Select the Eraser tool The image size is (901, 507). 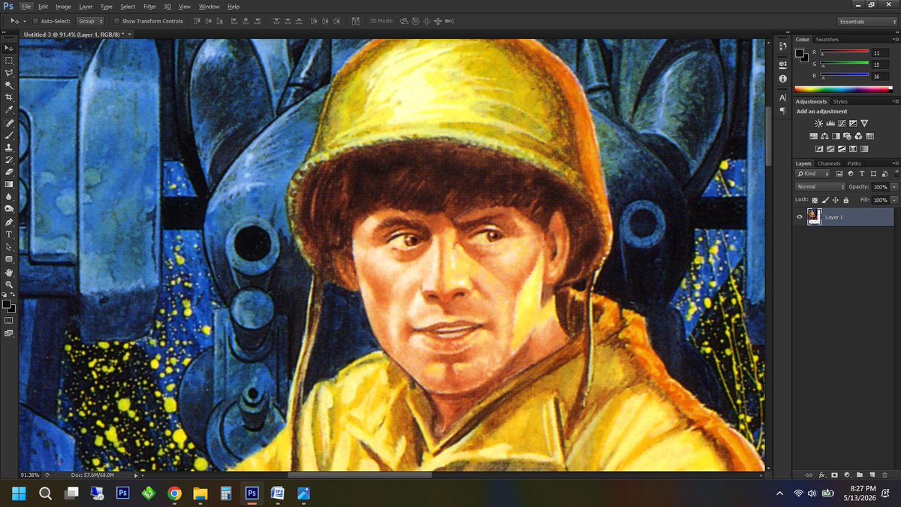(9, 172)
